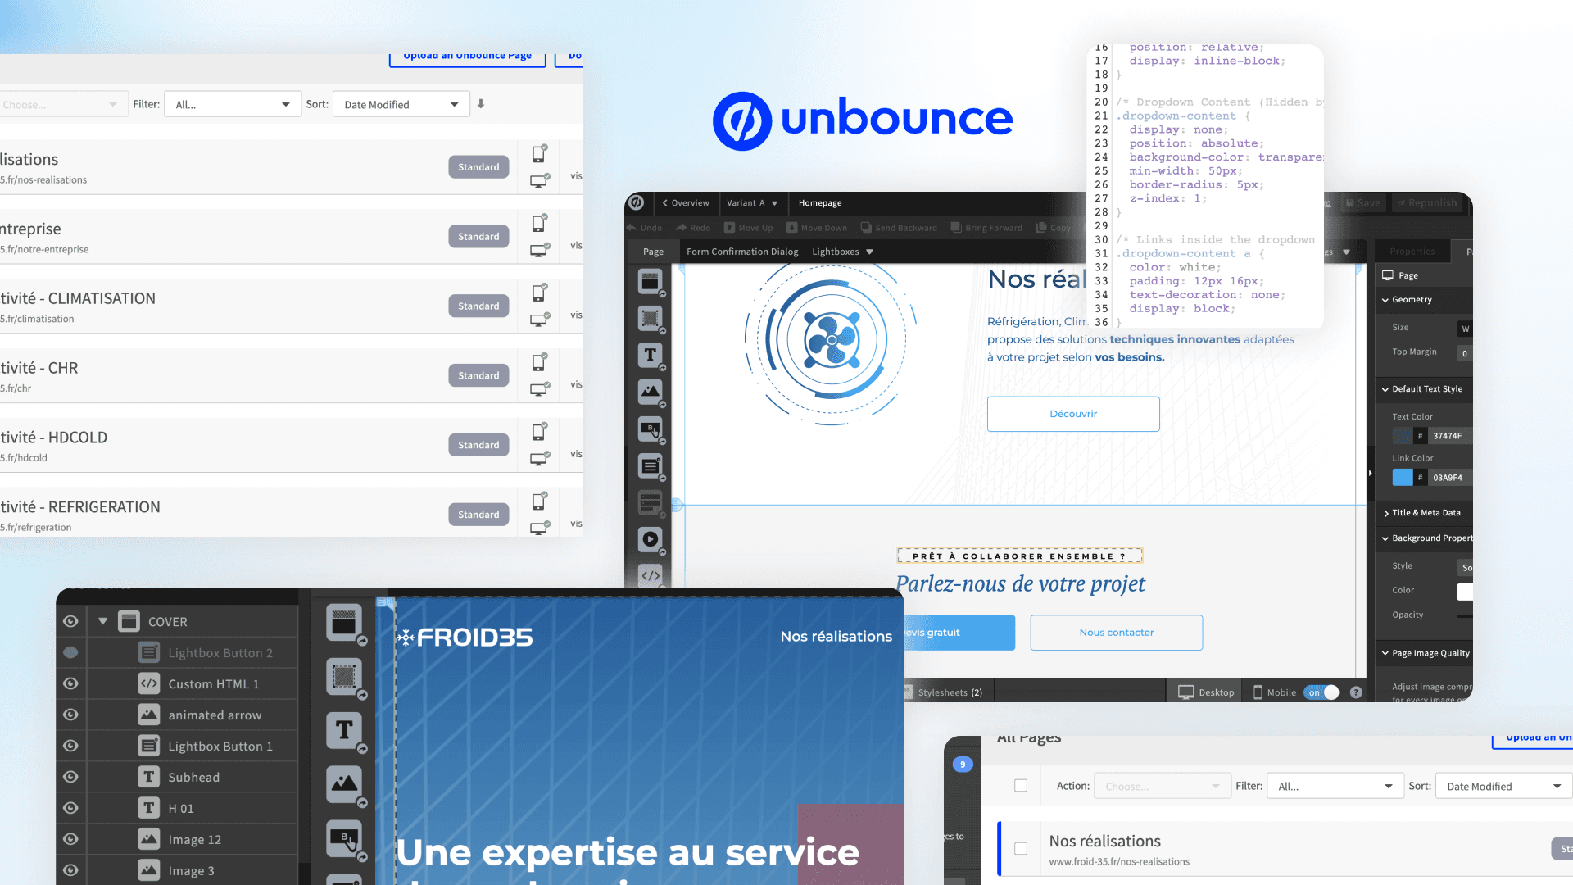Screen dimensions: 1573x885
Task: Click the Unbounce logo in editor header
Action: click(x=637, y=202)
